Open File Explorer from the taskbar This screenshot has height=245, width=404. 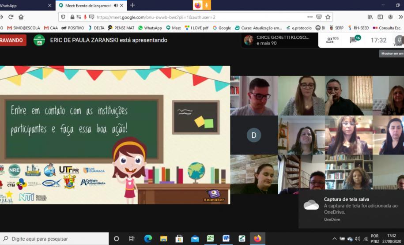[163, 238]
